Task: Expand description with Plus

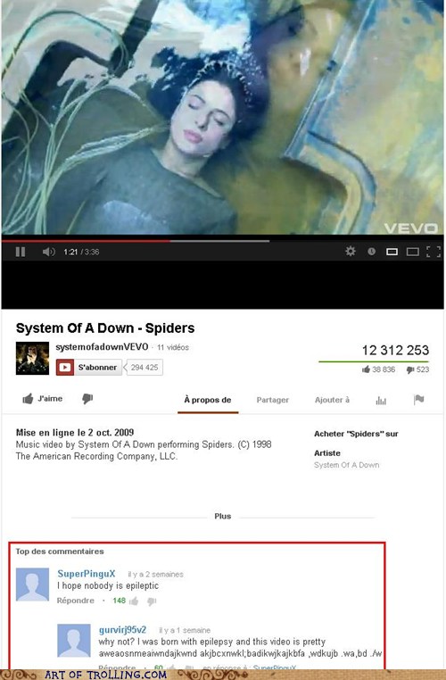Action: pyautogui.click(x=223, y=516)
